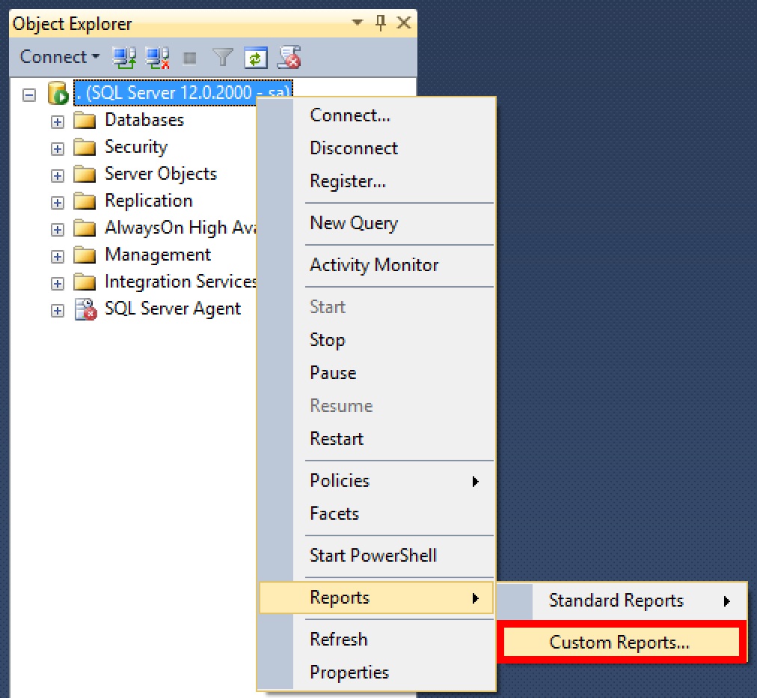Select the SQL Server Agent tree label
Screen dimensions: 757x698
(172, 309)
